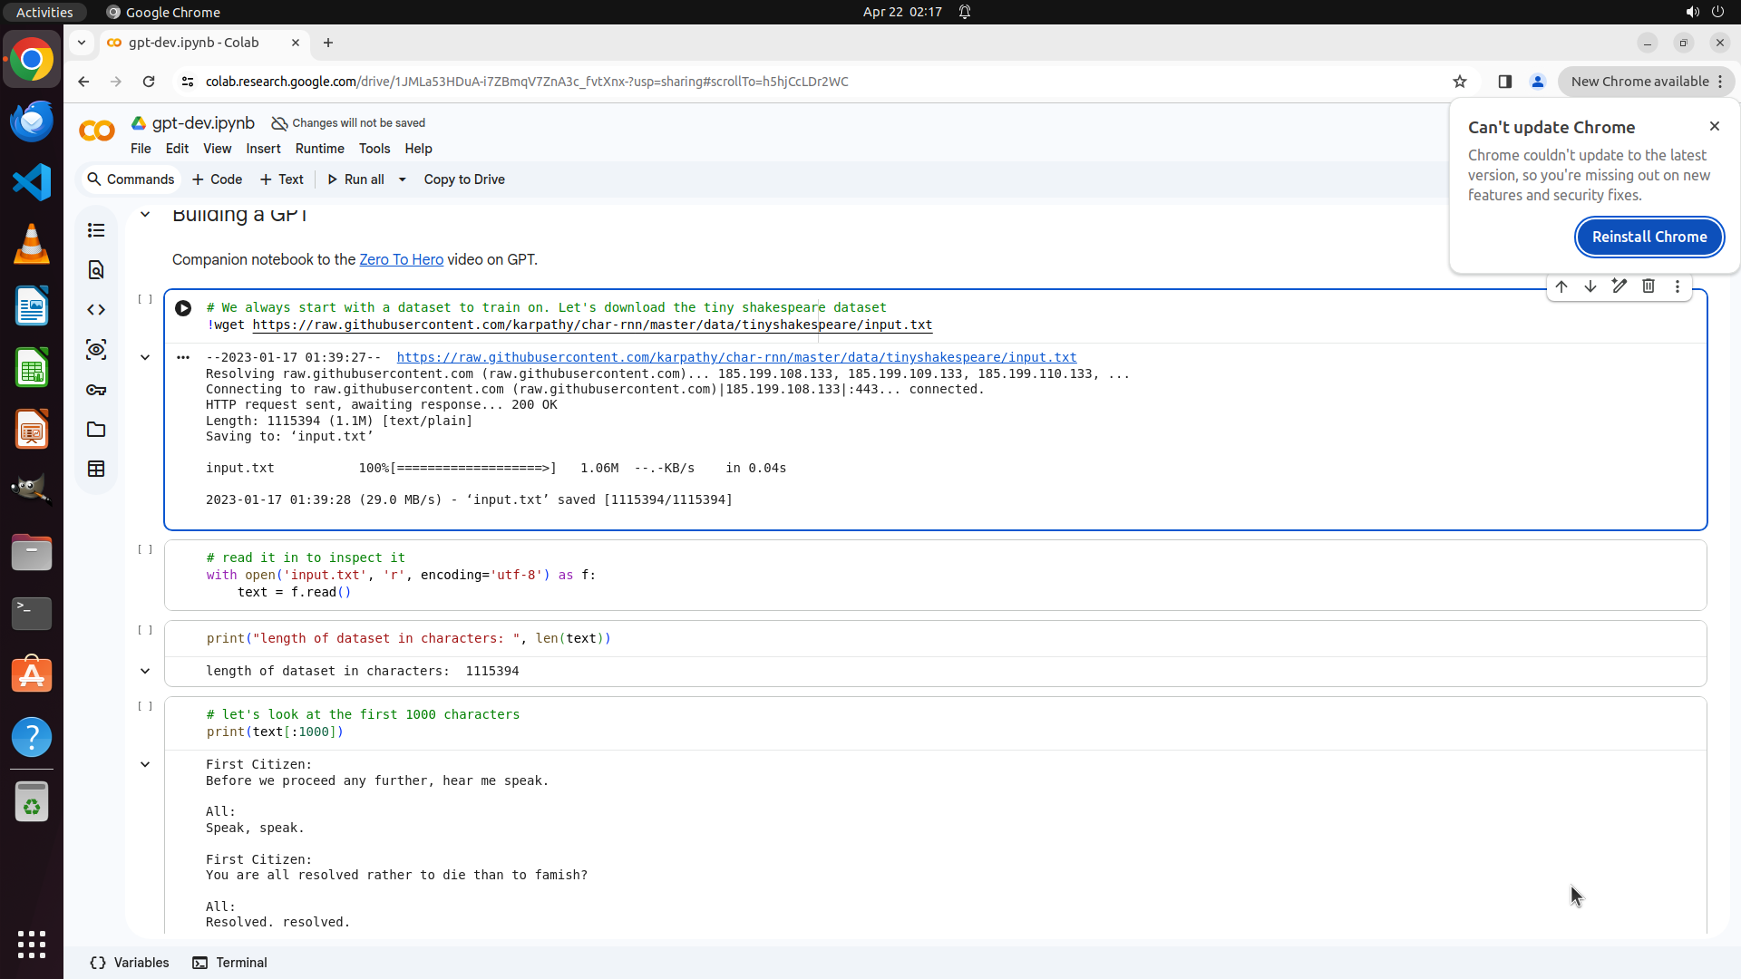Collapse the Building a GPT section

pos(145,215)
